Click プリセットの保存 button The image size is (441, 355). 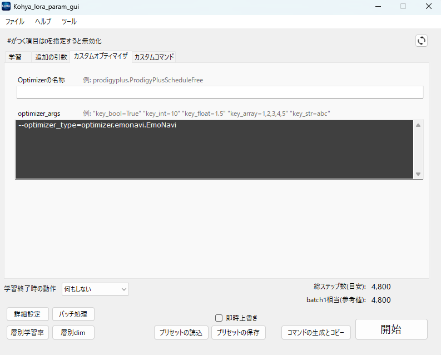click(238, 333)
